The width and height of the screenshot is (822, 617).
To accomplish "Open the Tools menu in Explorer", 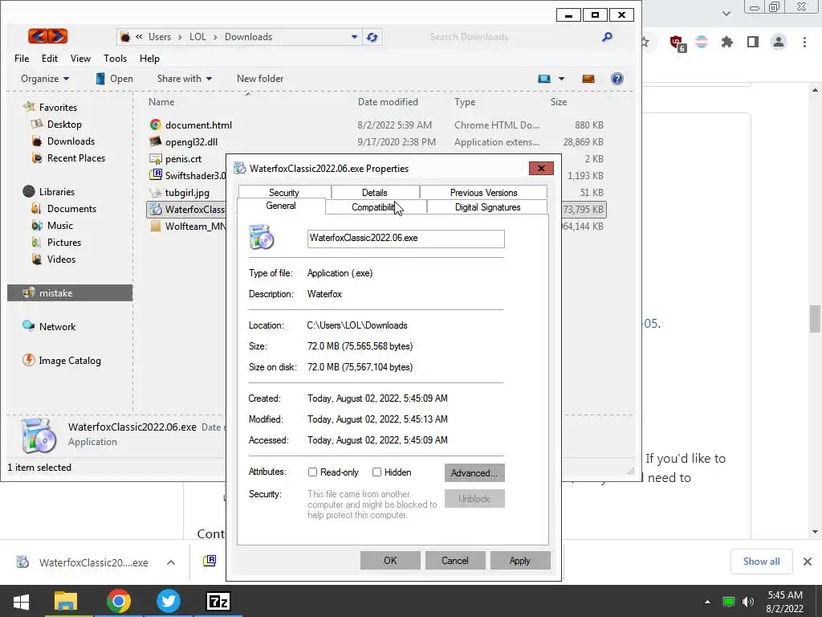I will coord(115,58).
